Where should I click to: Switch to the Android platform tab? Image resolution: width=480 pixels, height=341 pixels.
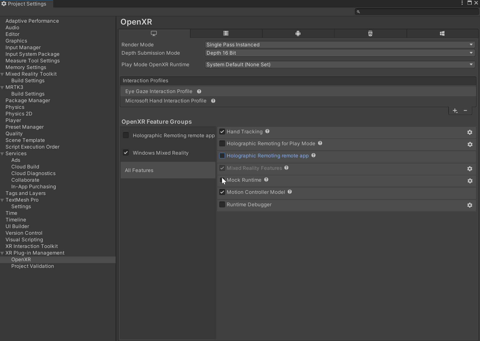tap(298, 33)
